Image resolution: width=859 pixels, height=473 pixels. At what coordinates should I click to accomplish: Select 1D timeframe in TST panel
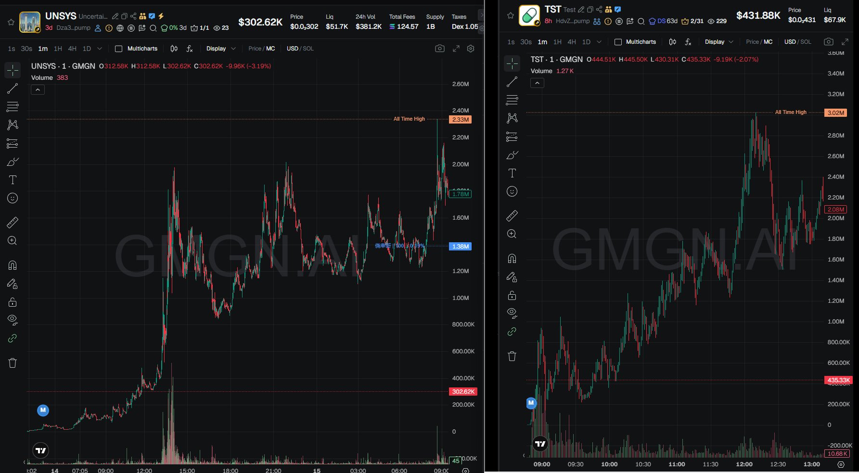point(586,42)
